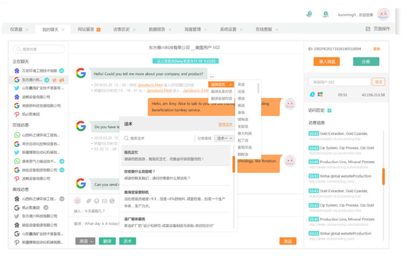Click the orange scrollbar in the 话术 panel

click(234, 164)
